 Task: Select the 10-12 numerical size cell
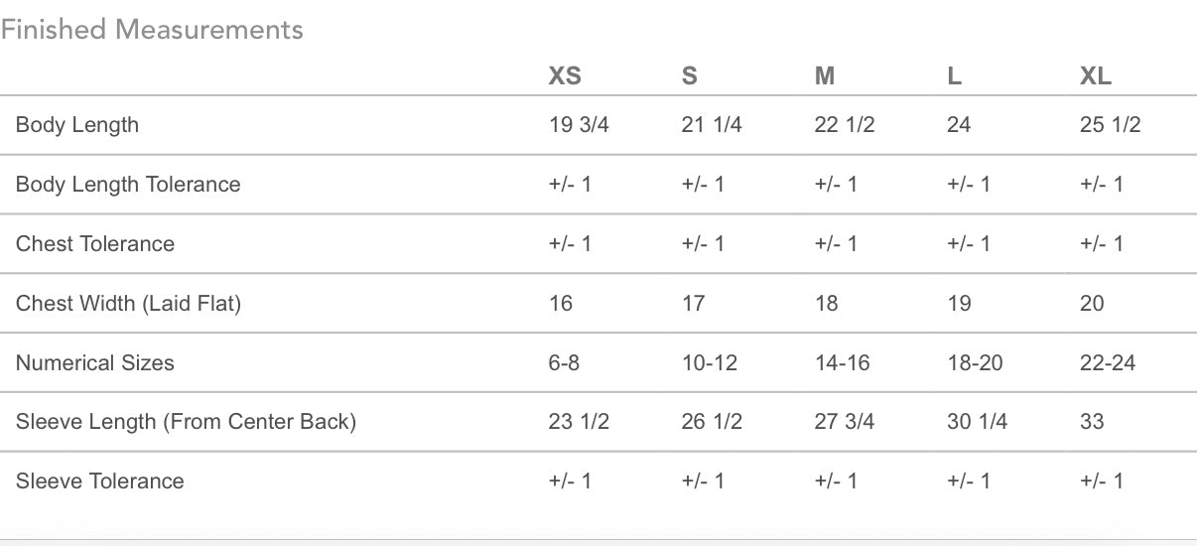pos(710,363)
